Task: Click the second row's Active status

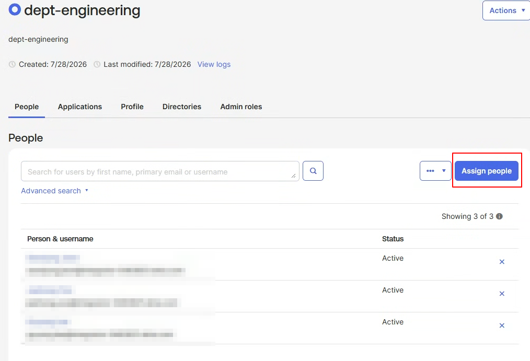Action: (393, 290)
